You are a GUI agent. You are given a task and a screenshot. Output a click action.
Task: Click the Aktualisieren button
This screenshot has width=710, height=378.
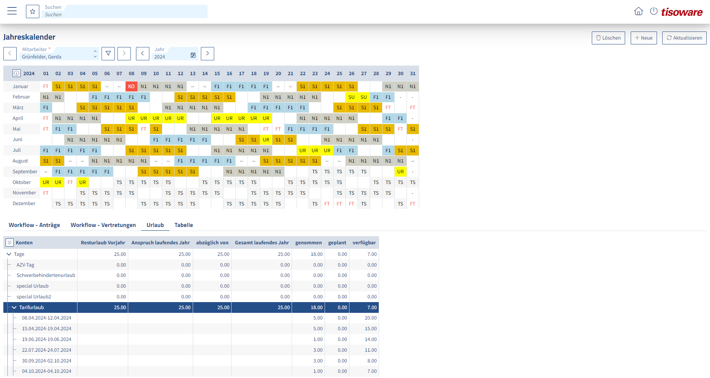[x=684, y=38]
